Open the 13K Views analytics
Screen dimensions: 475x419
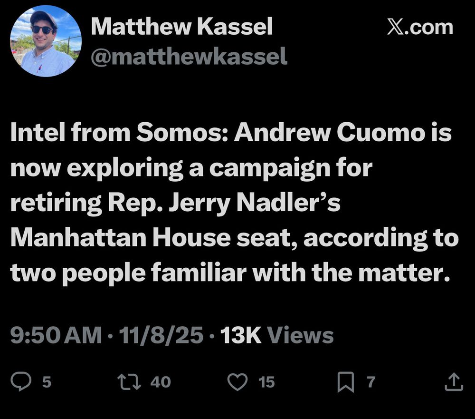(277, 335)
